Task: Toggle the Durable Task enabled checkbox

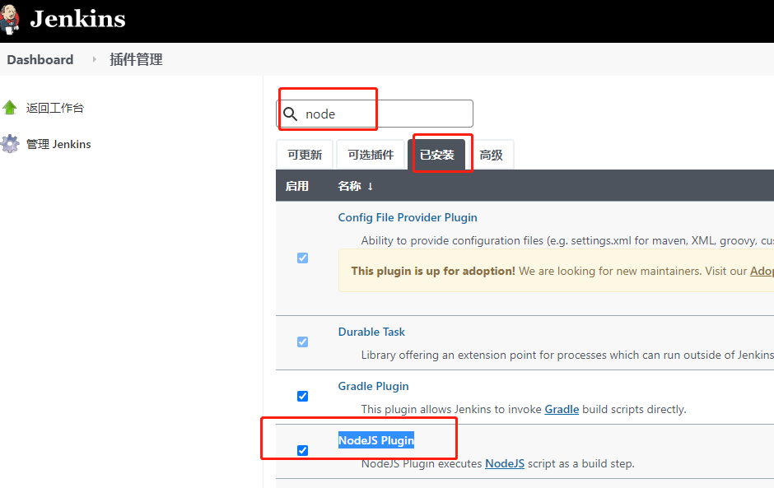Action: tap(302, 342)
